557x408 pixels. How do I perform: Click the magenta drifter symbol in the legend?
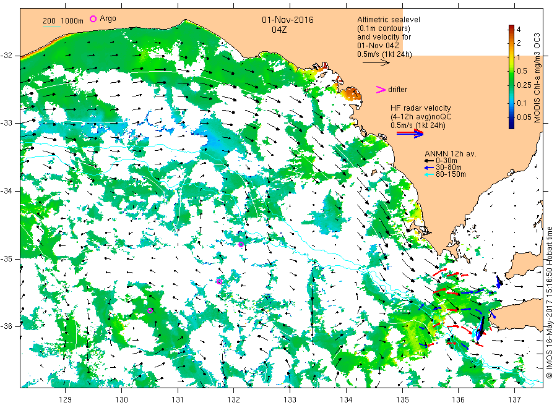(x=381, y=90)
